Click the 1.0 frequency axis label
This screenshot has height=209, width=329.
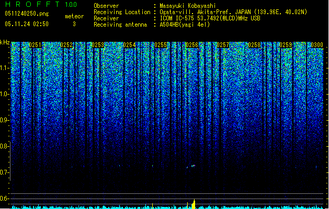(4, 94)
